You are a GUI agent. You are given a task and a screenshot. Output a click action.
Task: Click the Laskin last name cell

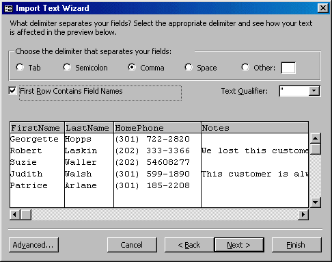(81, 150)
